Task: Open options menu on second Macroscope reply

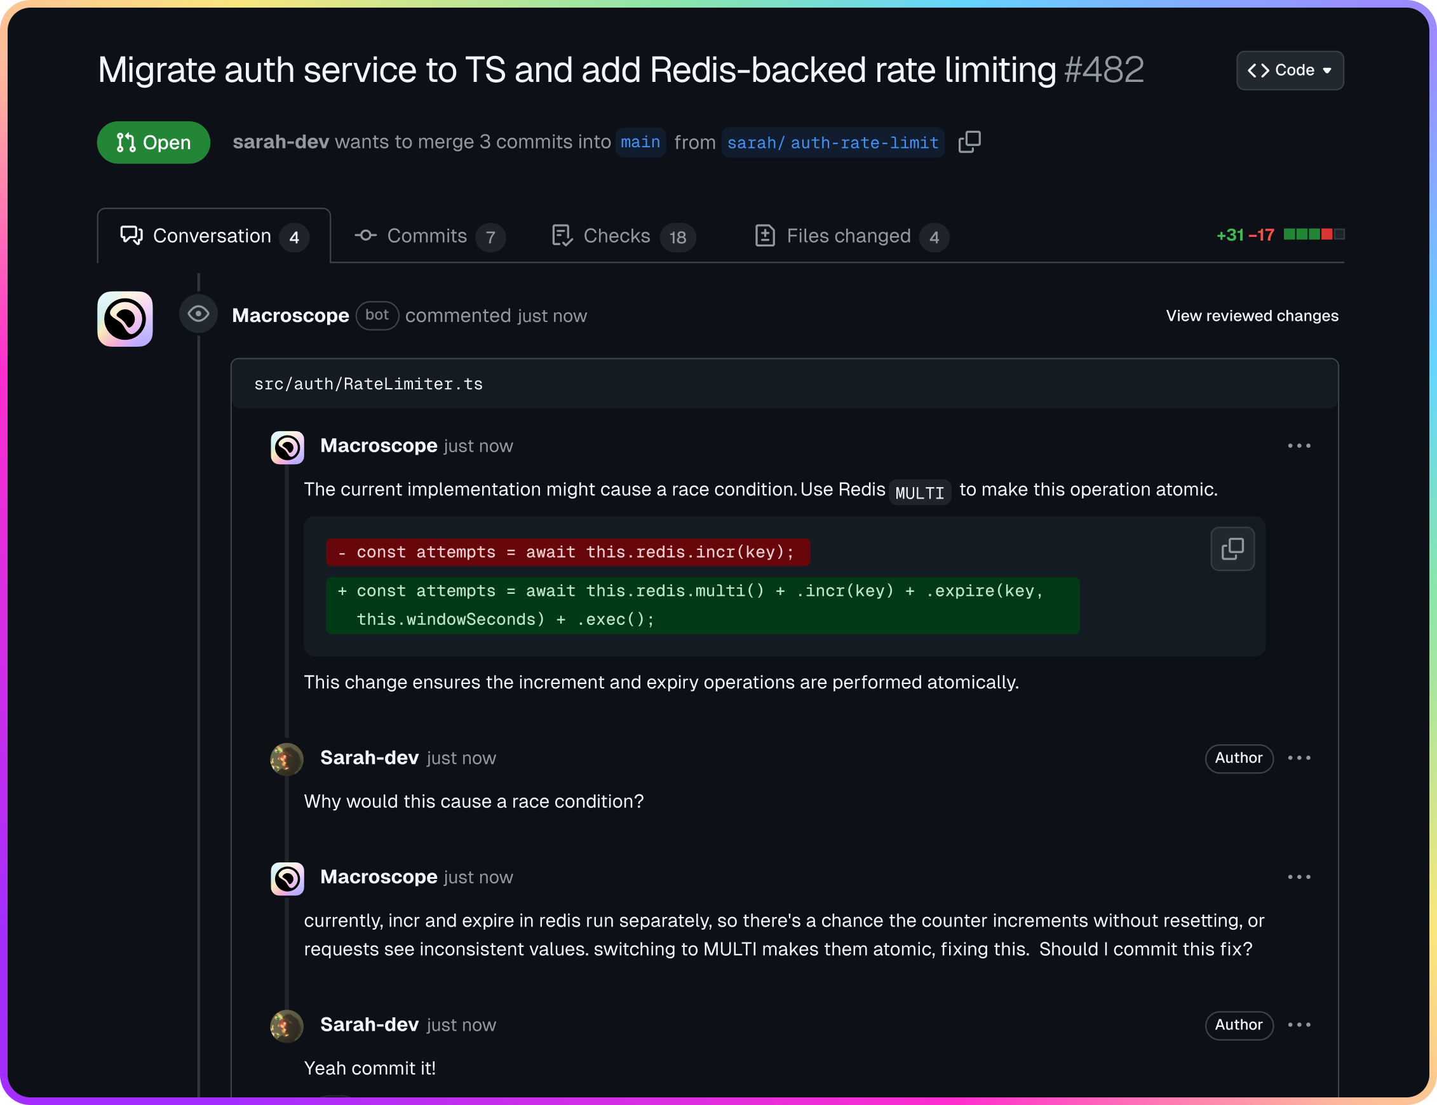Action: [1299, 877]
